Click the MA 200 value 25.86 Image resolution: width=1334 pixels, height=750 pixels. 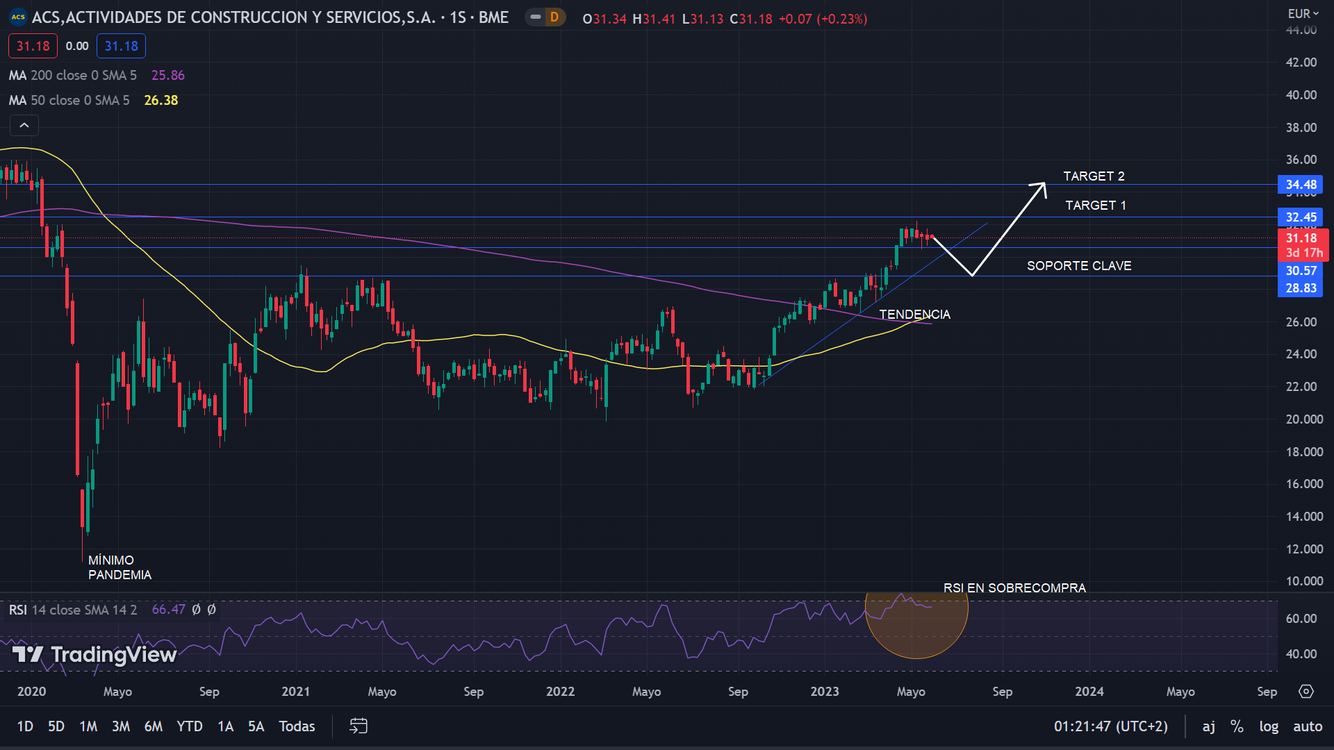[168, 75]
